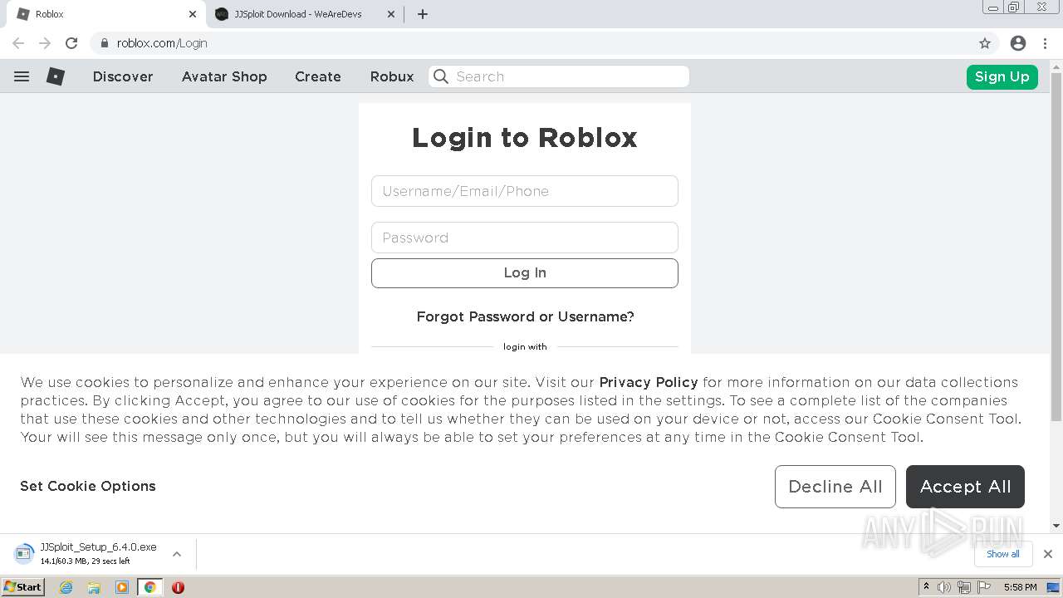Open the Avatar Shop menu item
The image size is (1063, 598).
[224, 76]
